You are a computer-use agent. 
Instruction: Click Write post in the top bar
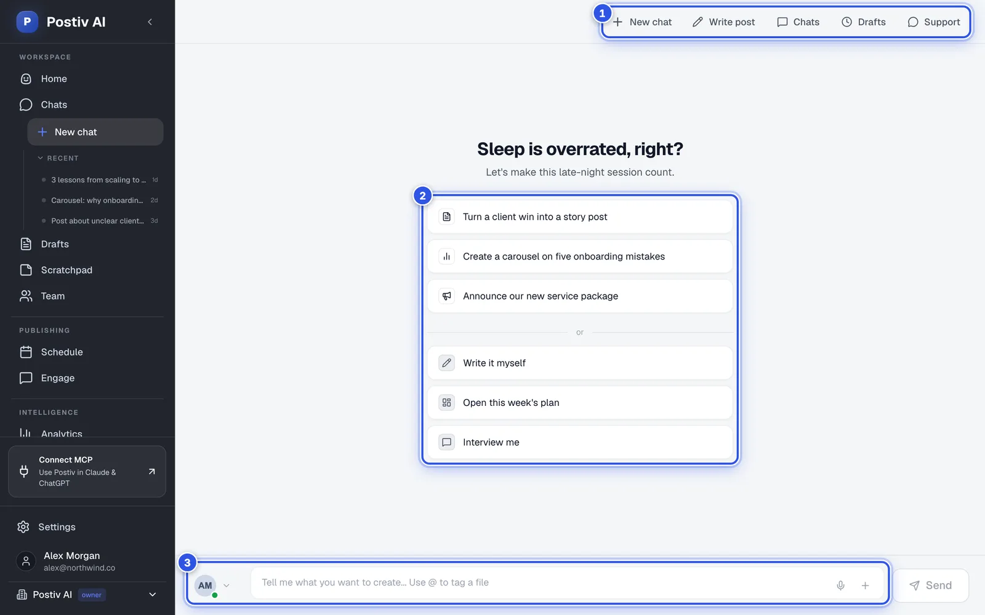coord(723,22)
